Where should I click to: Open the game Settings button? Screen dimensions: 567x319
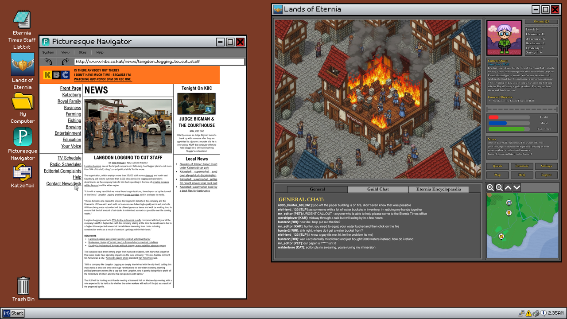546,166
